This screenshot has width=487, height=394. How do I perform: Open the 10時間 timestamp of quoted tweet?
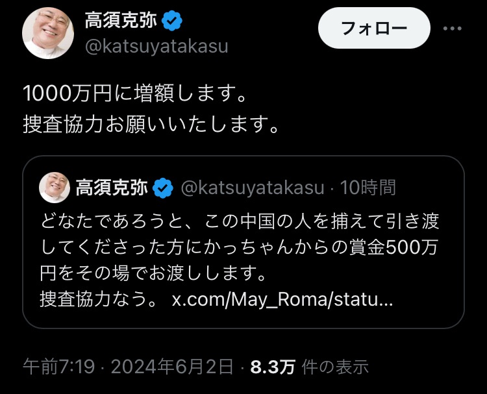[368, 188]
